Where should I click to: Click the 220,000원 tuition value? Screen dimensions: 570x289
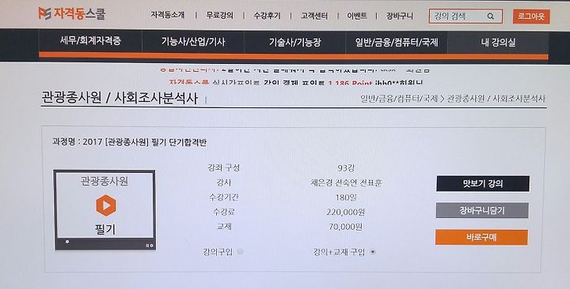click(345, 212)
